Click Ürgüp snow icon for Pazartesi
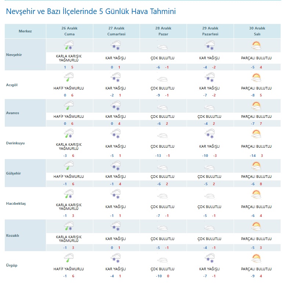This screenshot has height=285, width=288. coord(210,258)
